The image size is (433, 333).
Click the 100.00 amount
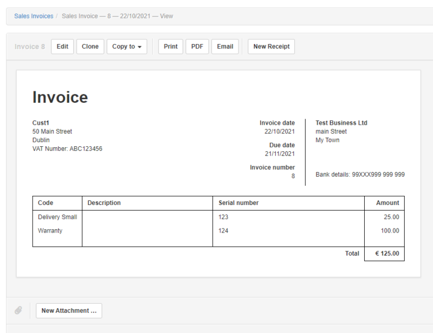click(390, 231)
